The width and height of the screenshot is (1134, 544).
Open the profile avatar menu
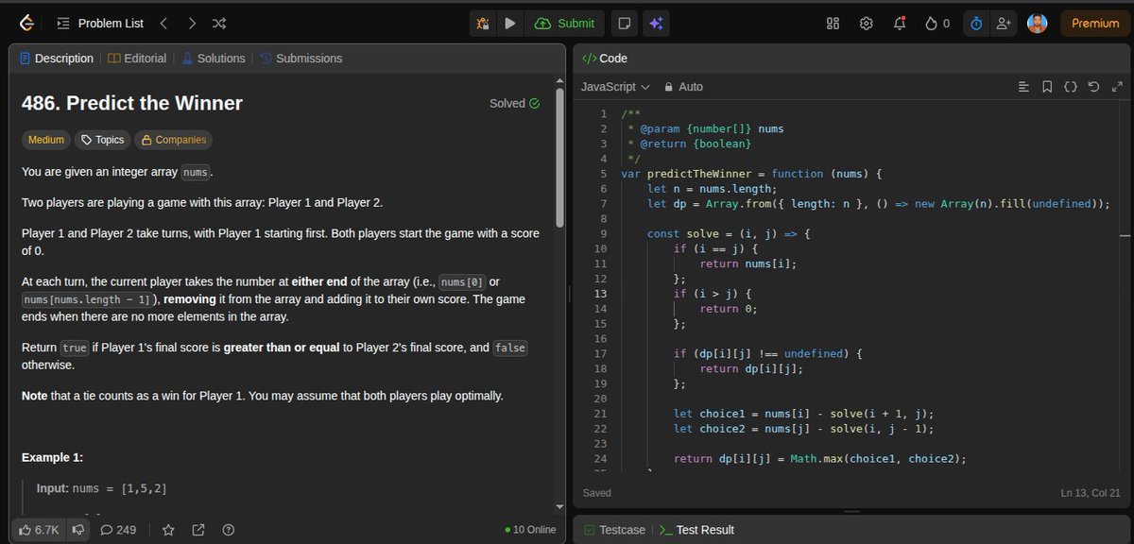coord(1038,24)
